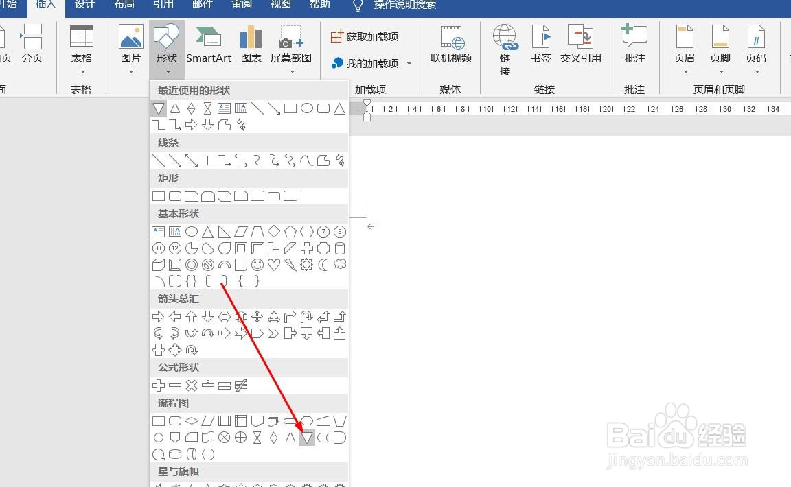This screenshot has width=791, height=487.
Task: Pick Rounded Rectangle in Rectangles section
Action: point(175,196)
